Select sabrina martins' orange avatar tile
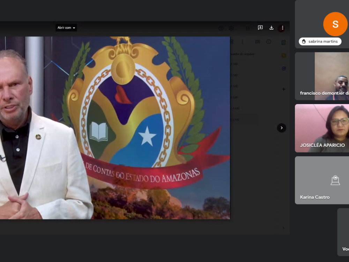349x262 pixels. click(335, 24)
